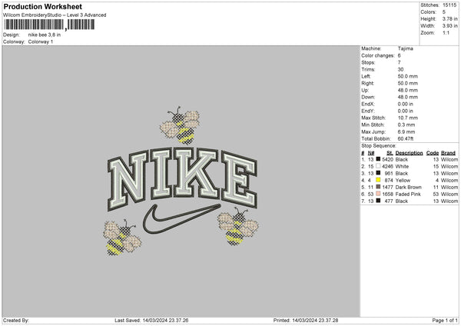
Task: Click the 'Faded Pink' description in row 6
Action: (408, 194)
